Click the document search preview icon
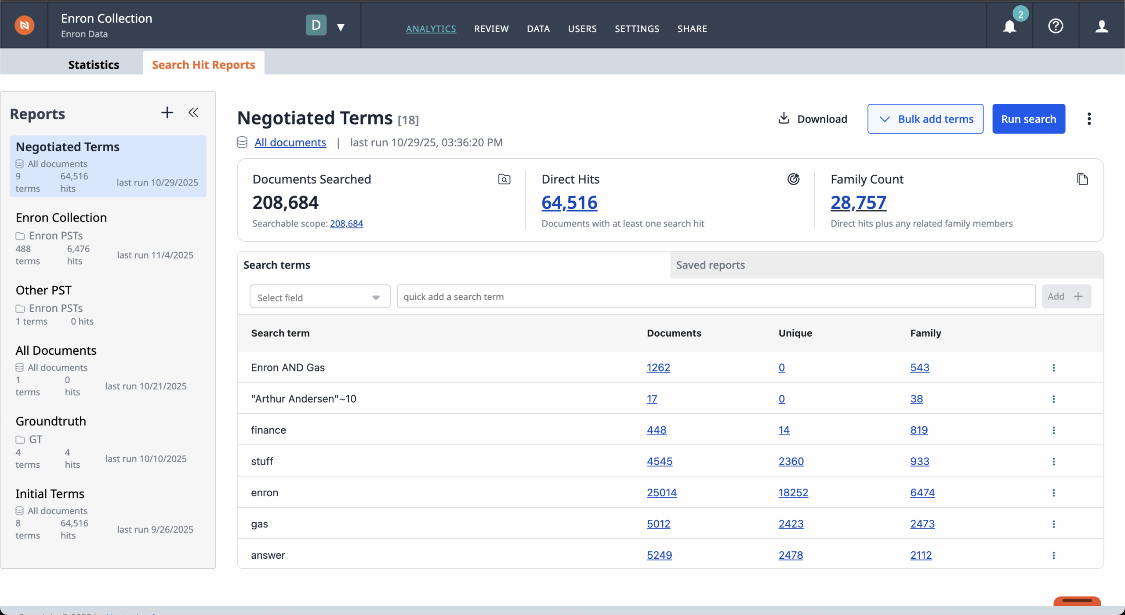 click(x=504, y=179)
